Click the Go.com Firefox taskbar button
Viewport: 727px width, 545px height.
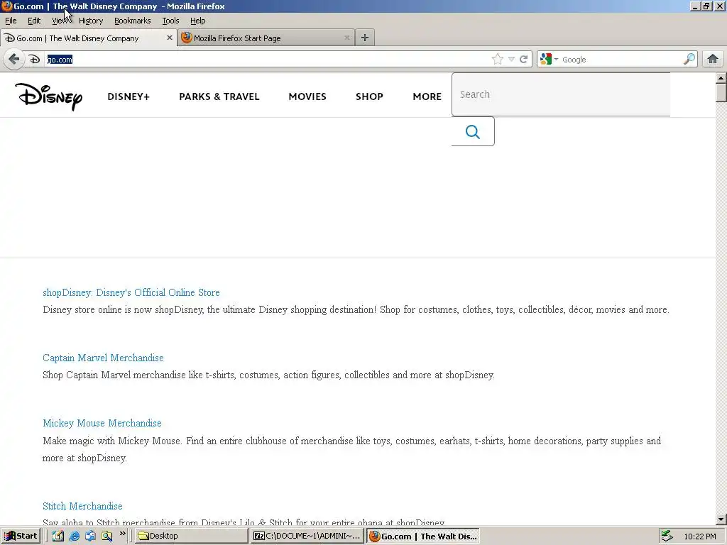pyautogui.click(x=423, y=536)
